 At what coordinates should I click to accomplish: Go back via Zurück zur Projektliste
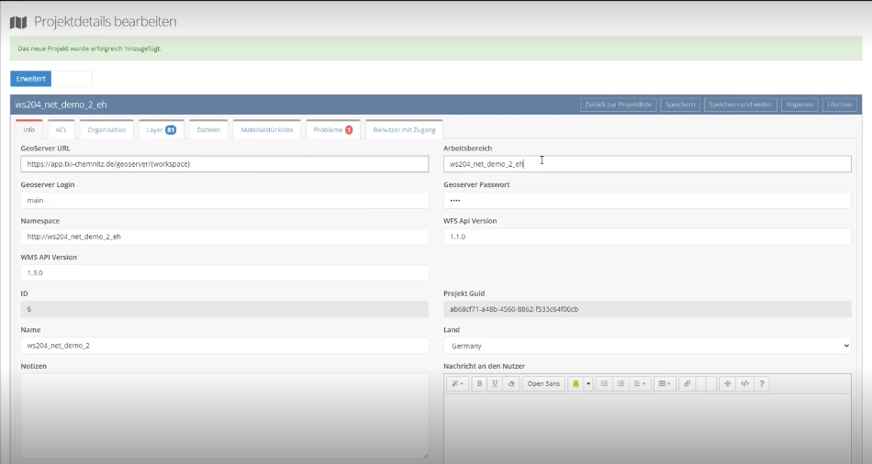tap(618, 105)
